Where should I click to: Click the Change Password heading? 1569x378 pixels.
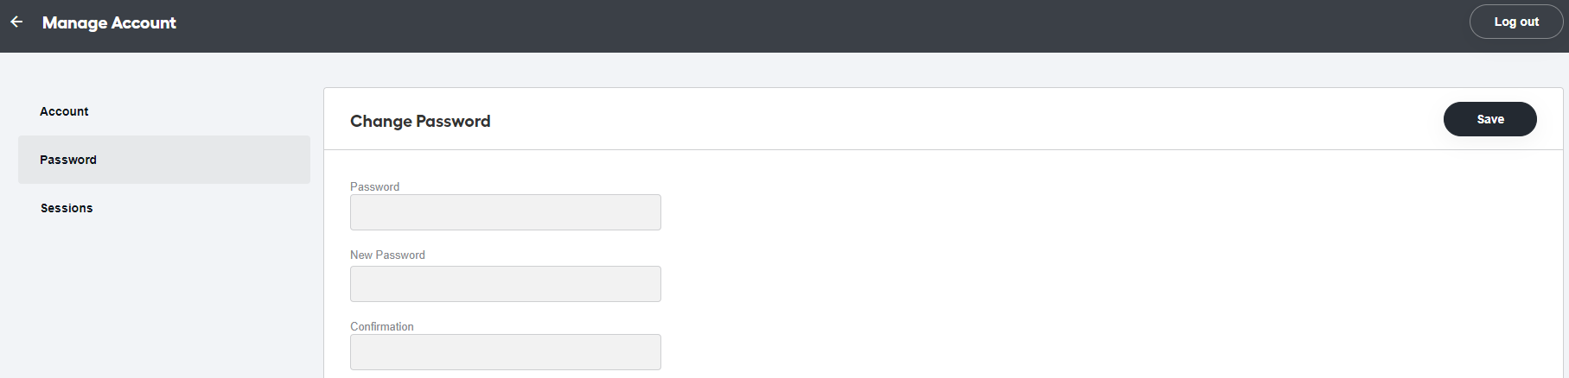(x=420, y=121)
